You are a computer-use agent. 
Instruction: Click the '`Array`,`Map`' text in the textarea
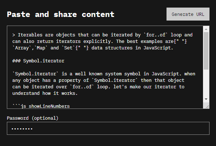(x=30, y=48)
